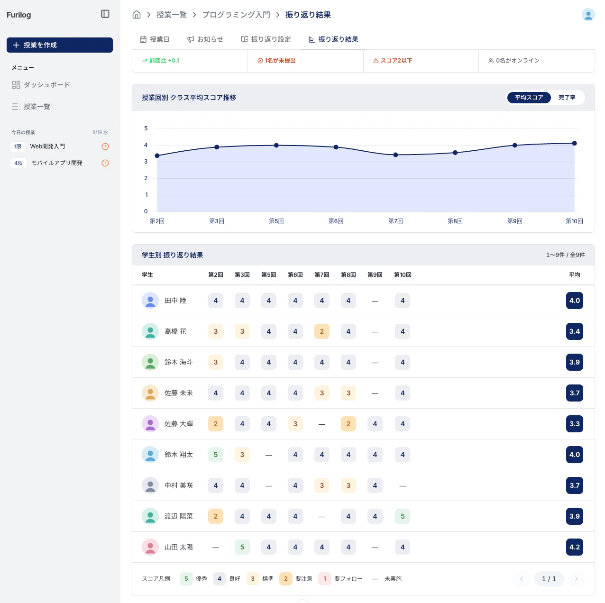Open the 振り返り設定 tab
The height and width of the screenshot is (603, 605).
266,39
